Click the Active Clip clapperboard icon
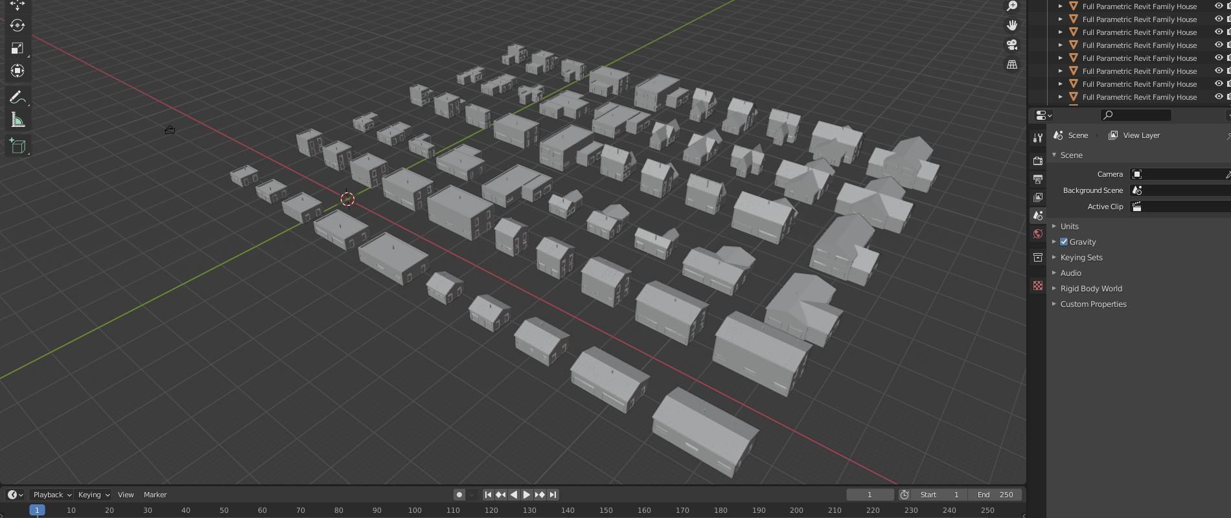The width and height of the screenshot is (1231, 518). pyautogui.click(x=1136, y=207)
